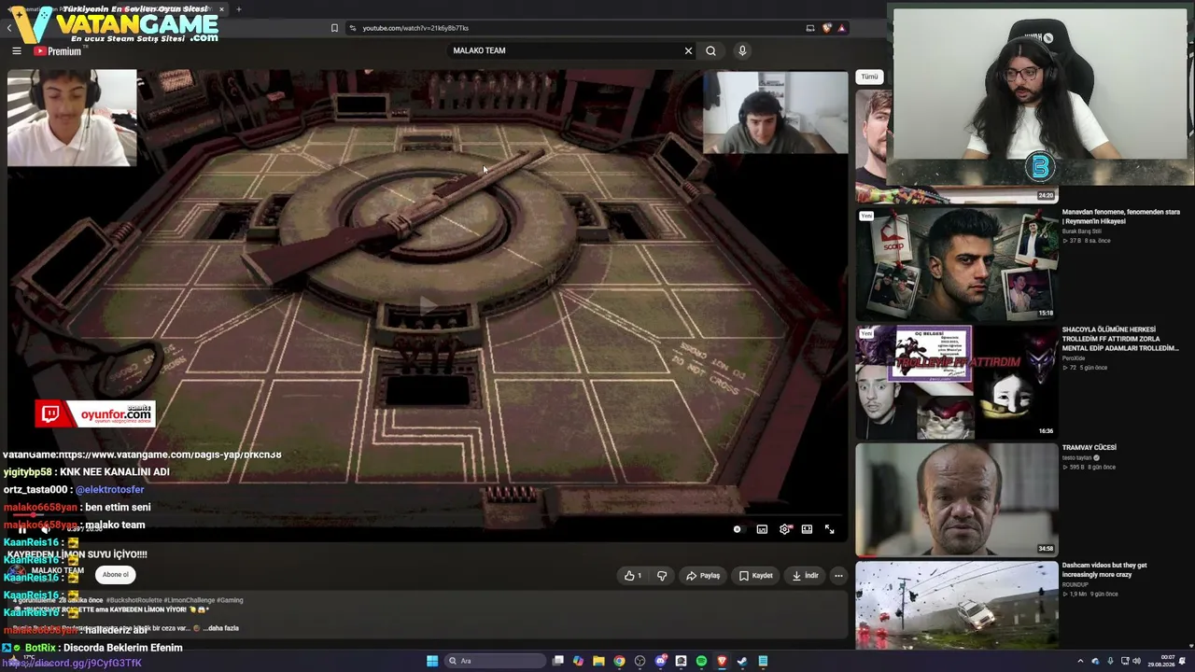
Task: Open the system tray volume control
Action: pos(1136,662)
